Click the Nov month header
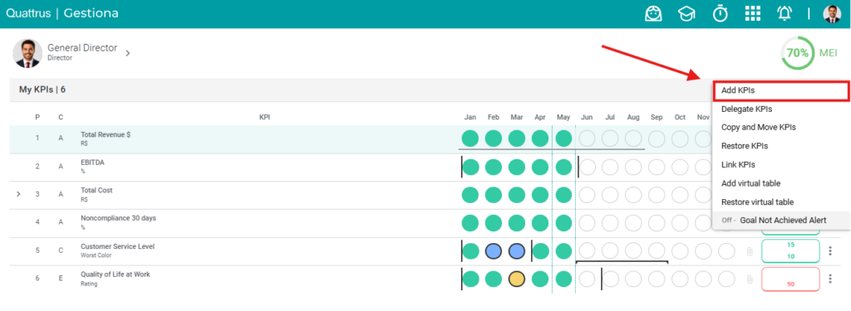 coord(703,117)
